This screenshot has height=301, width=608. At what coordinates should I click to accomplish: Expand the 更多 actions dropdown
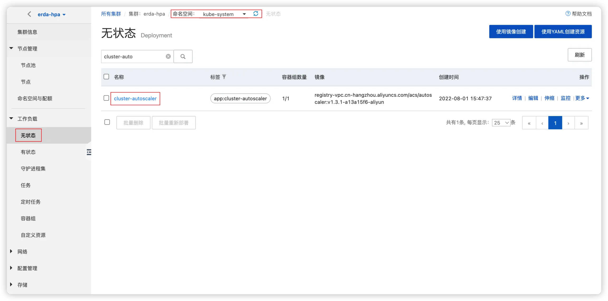click(582, 98)
